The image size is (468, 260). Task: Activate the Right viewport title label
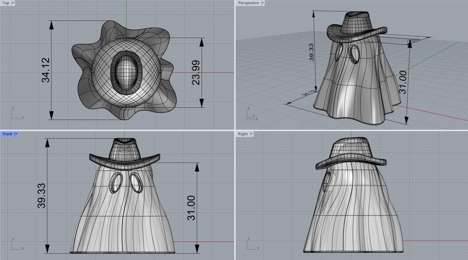tap(243, 134)
